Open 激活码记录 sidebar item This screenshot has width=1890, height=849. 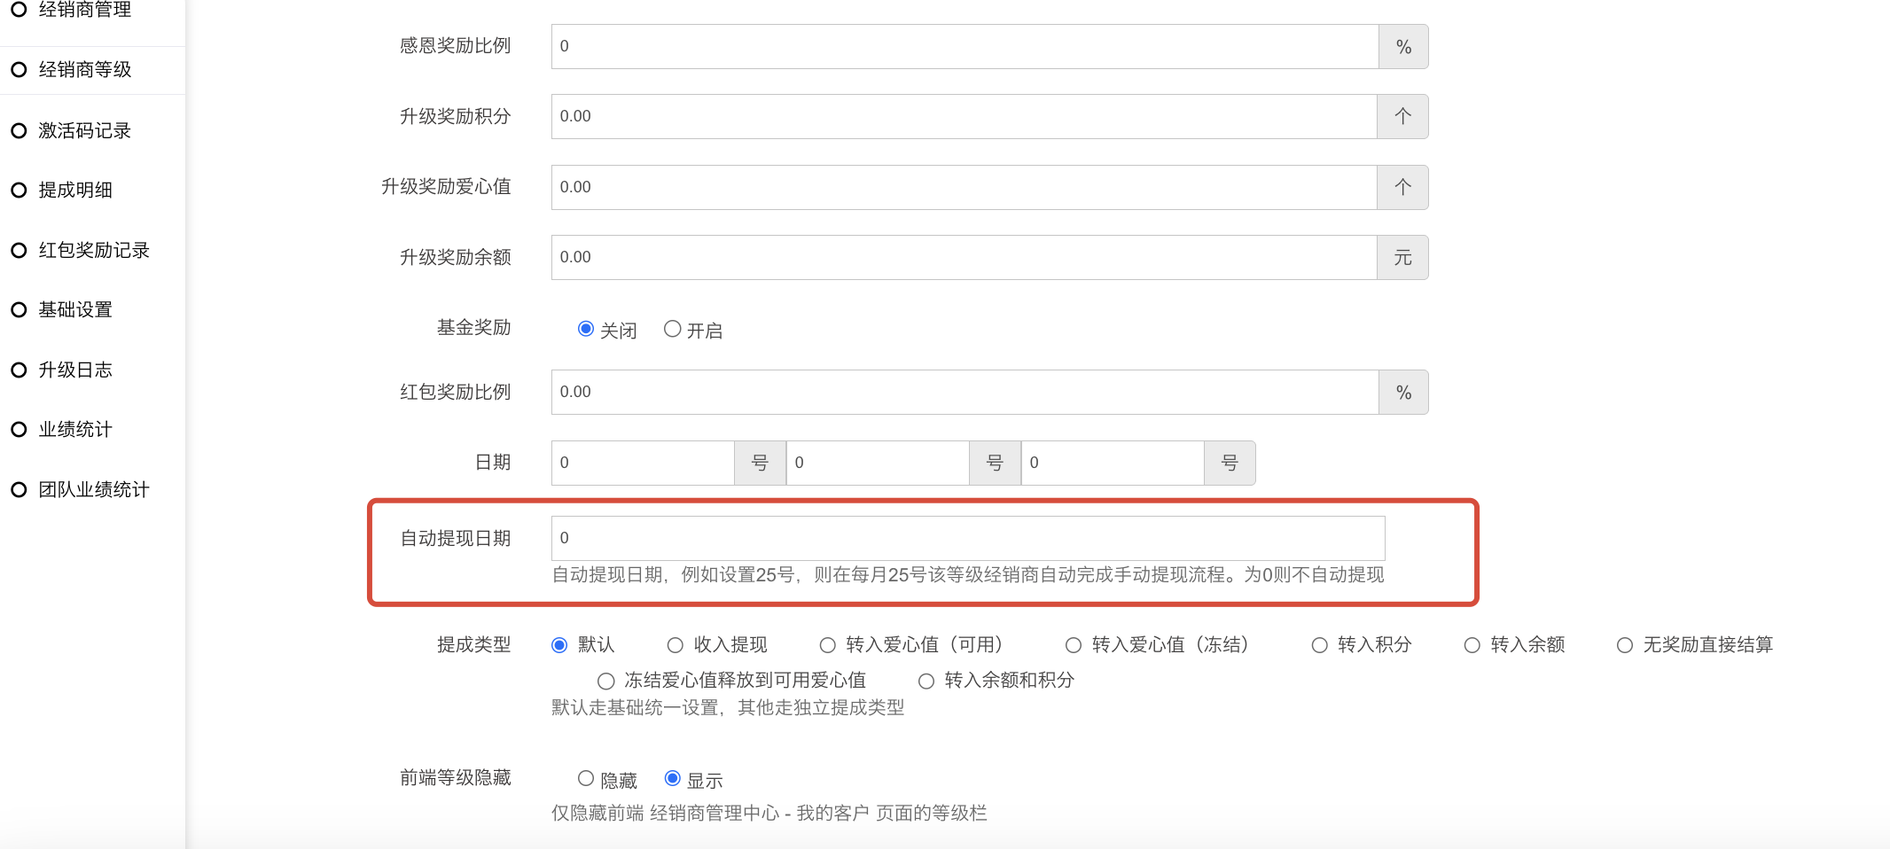click(84, 131)
